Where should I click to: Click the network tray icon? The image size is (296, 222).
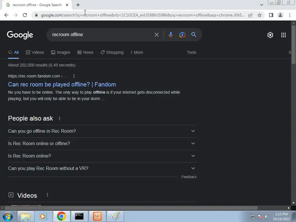[253, 217]
